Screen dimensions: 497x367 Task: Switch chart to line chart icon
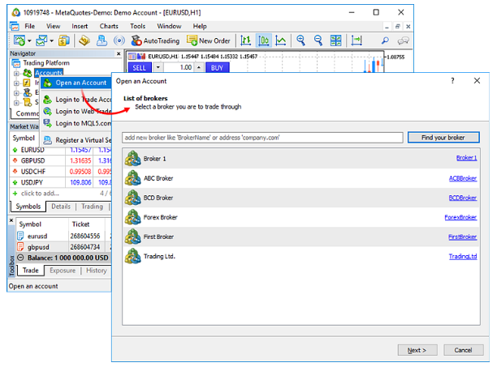[281, 41]
